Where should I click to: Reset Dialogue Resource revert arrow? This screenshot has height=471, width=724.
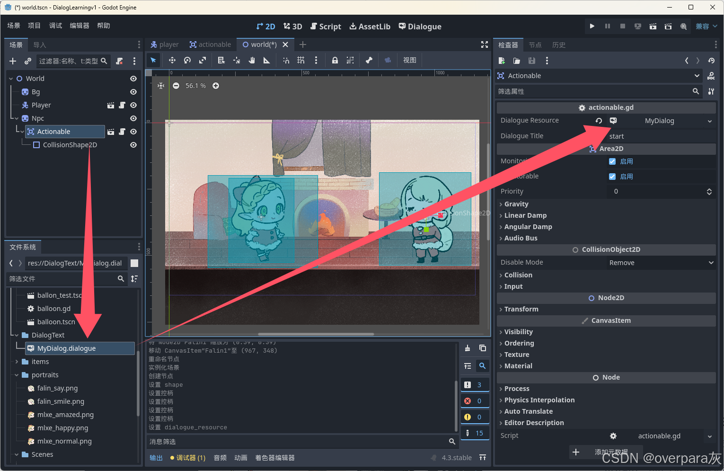(599, 121)
